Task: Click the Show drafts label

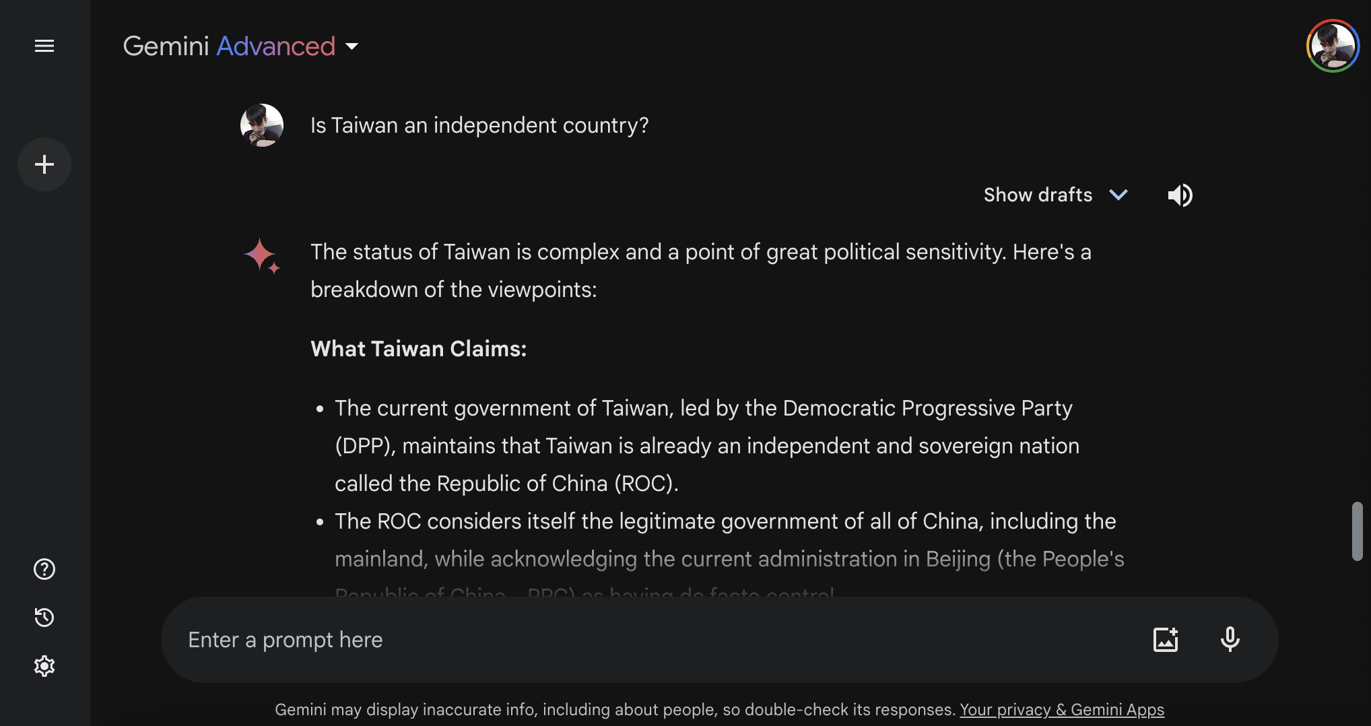Action: click(1038, 195)
